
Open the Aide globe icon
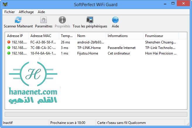click(x=115, y=20)
